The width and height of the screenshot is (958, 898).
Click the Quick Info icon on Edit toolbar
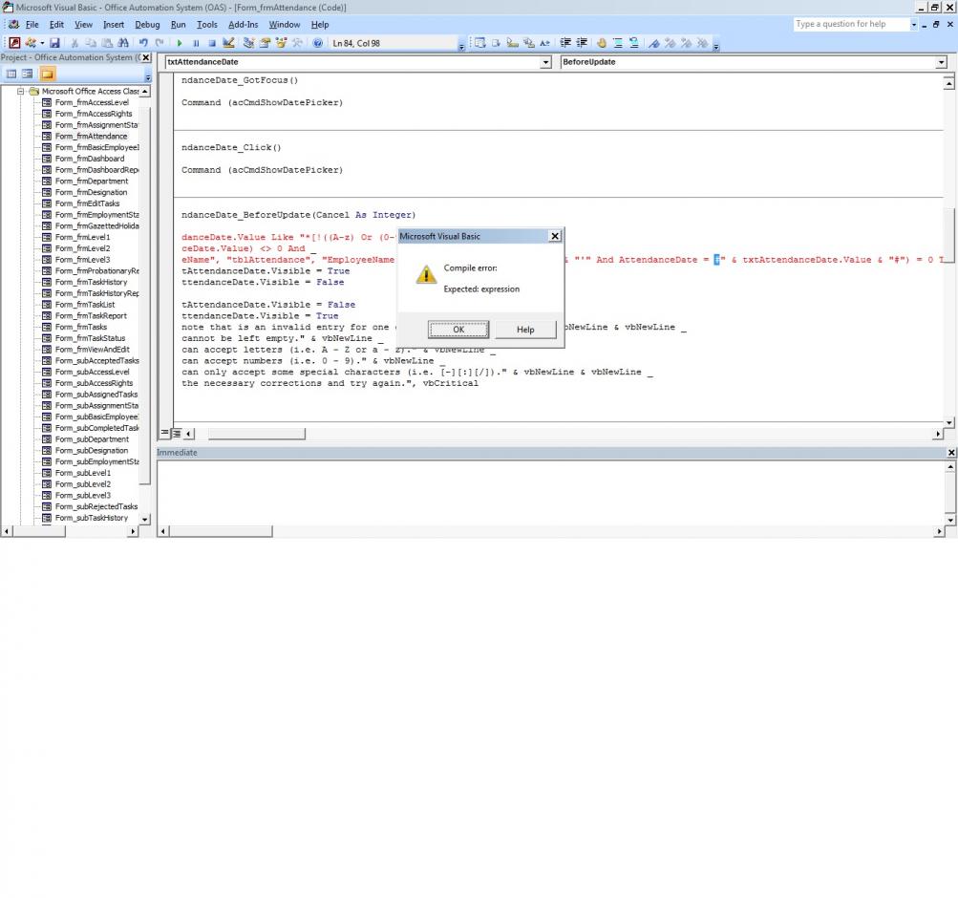(513, 43)
